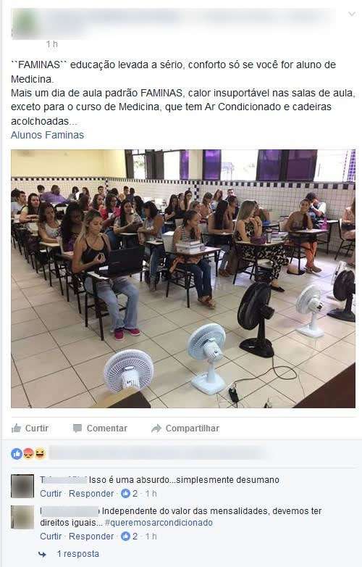
Task: Expand the 1 resposta reply thread
Action: (x=77, y=554)
